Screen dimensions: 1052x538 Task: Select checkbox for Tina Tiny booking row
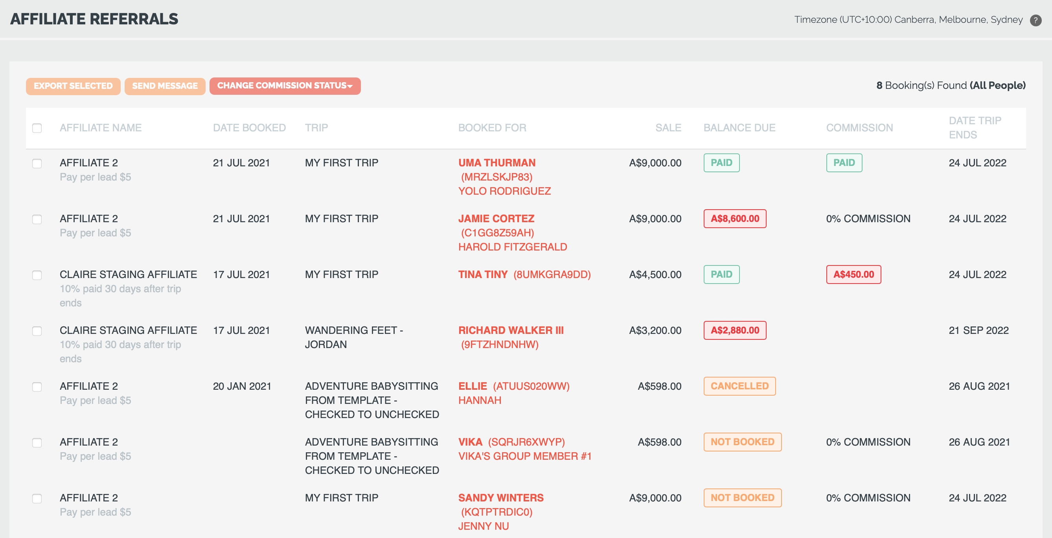(37, 275)
